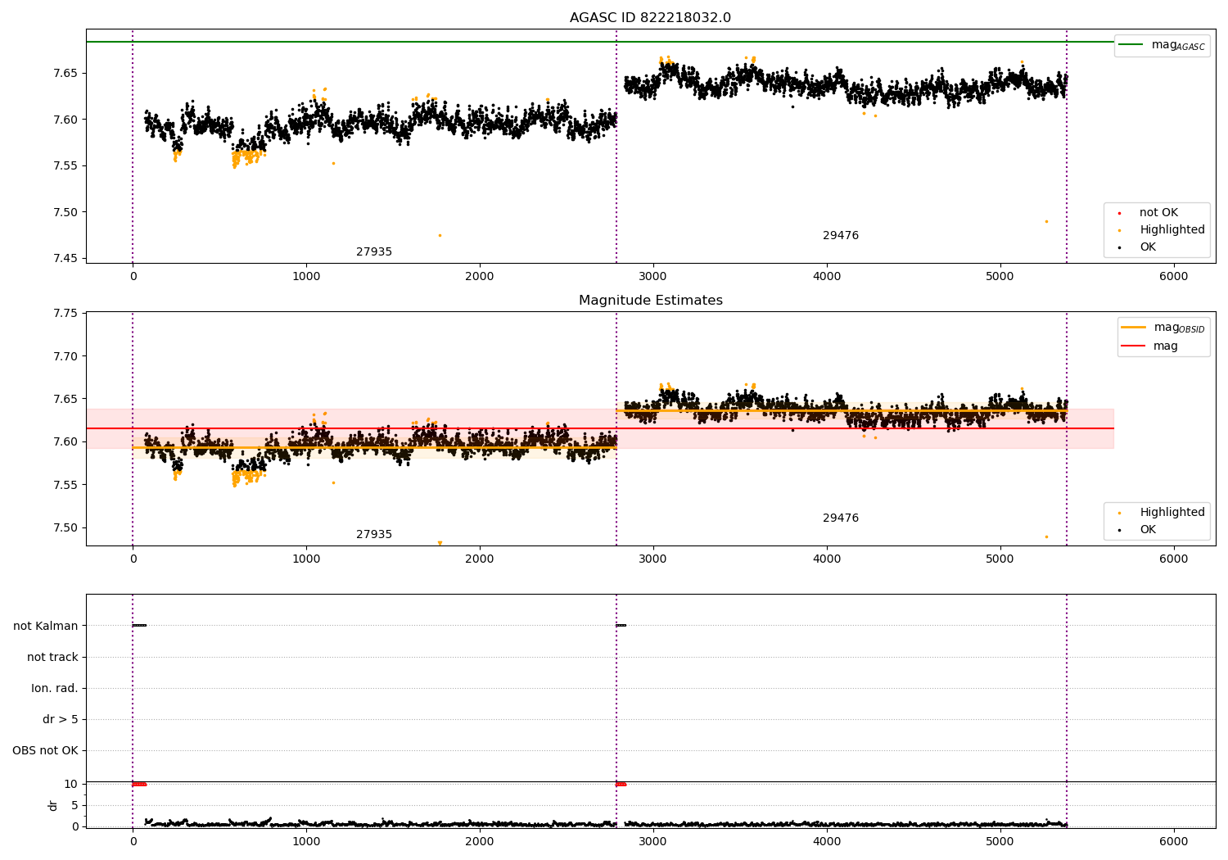Click the 'not Kalman' axis label
Image resolution: width=1228 pixels, height=860 pixels.
46,626
